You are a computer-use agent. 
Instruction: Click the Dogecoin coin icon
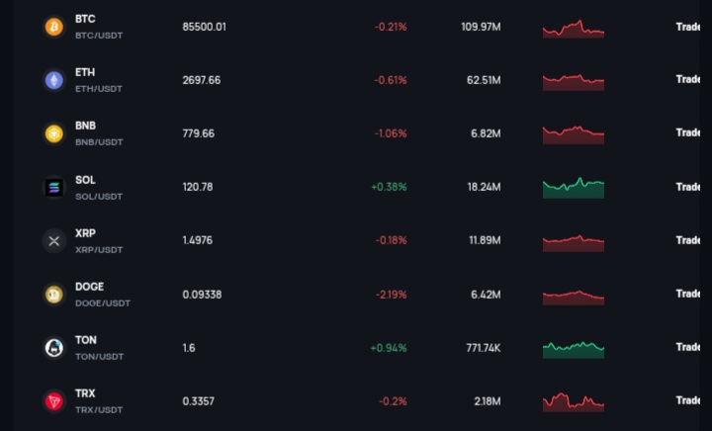(54, 295)
